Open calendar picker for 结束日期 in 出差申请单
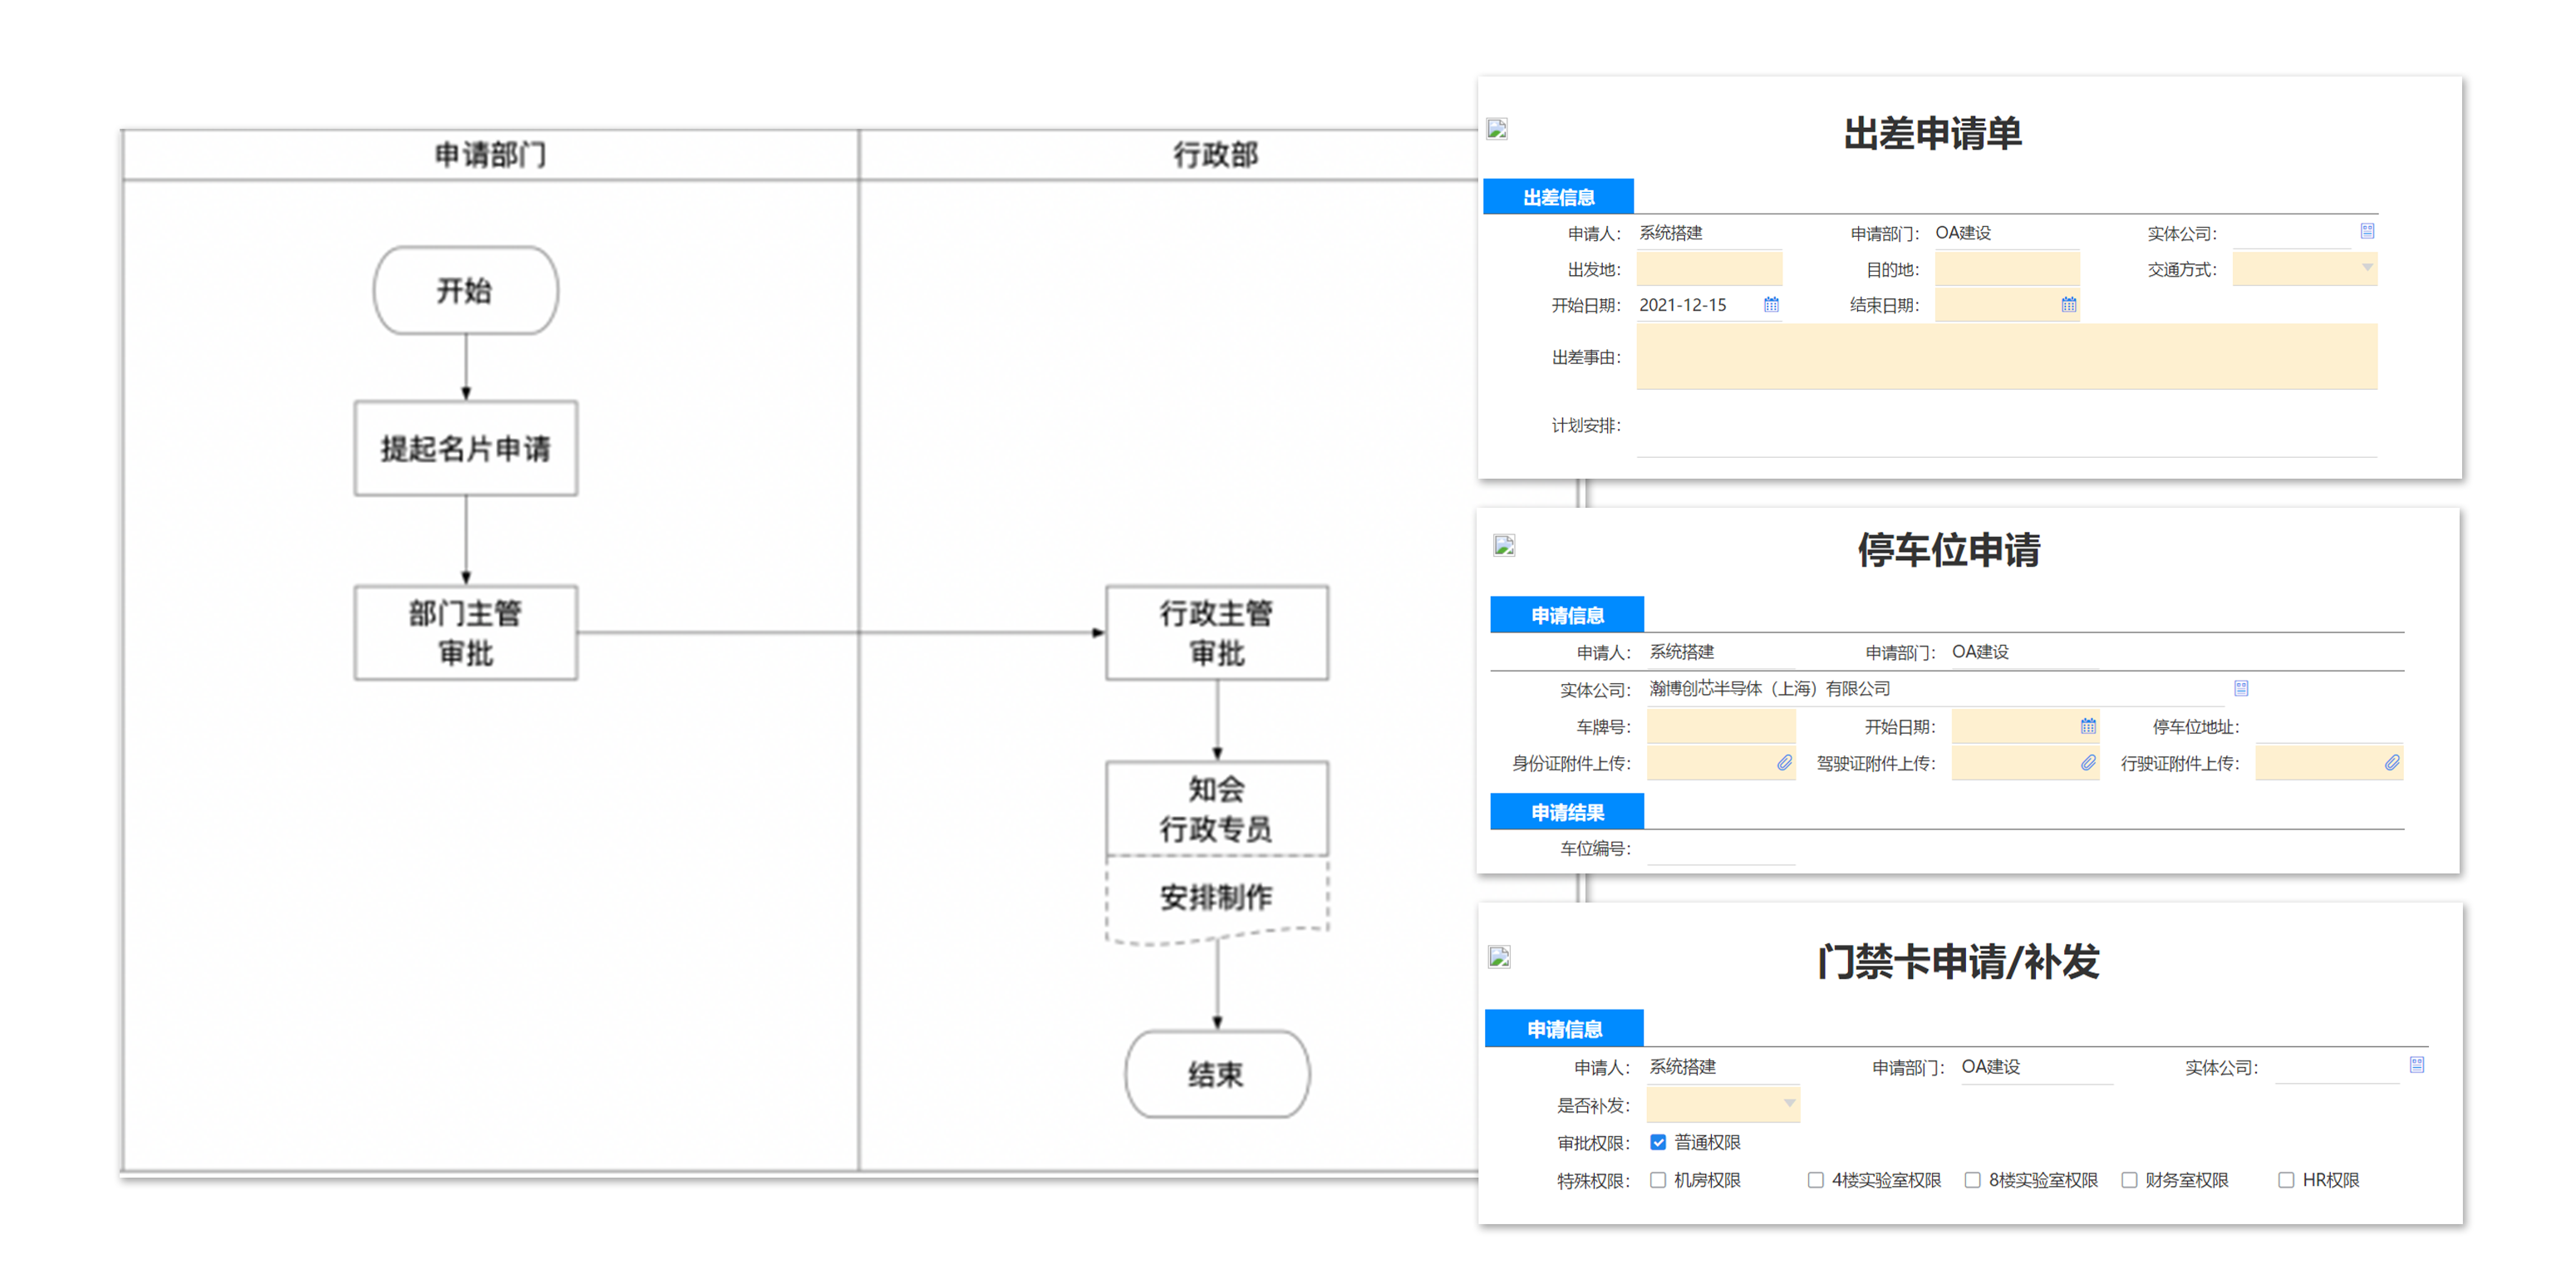This screenshot has width=2576, height=1284. coord(2068,304)
